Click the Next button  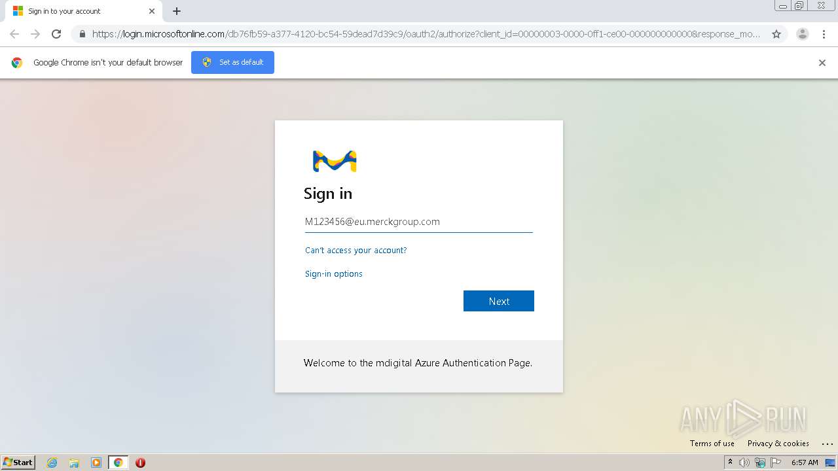pyautogui.click(x=499, y=301)
